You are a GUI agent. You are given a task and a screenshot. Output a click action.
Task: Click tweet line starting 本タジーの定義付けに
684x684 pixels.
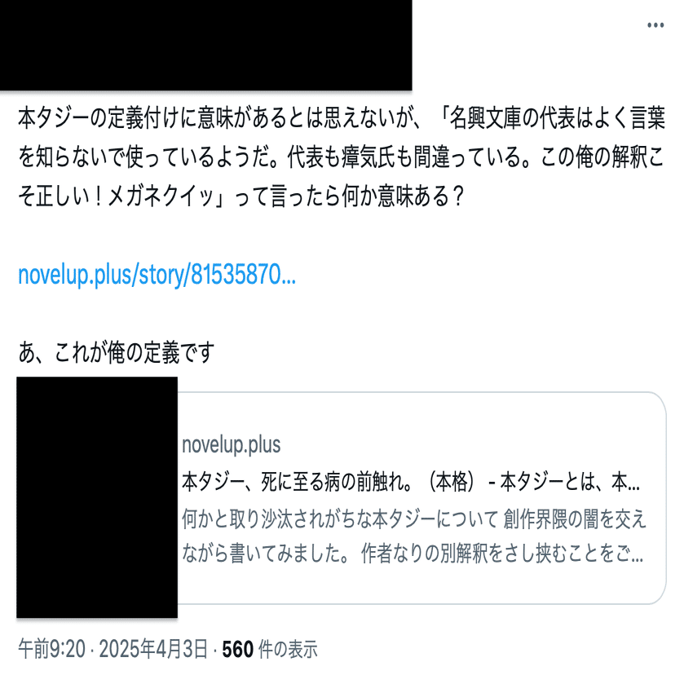coord(341,117)
